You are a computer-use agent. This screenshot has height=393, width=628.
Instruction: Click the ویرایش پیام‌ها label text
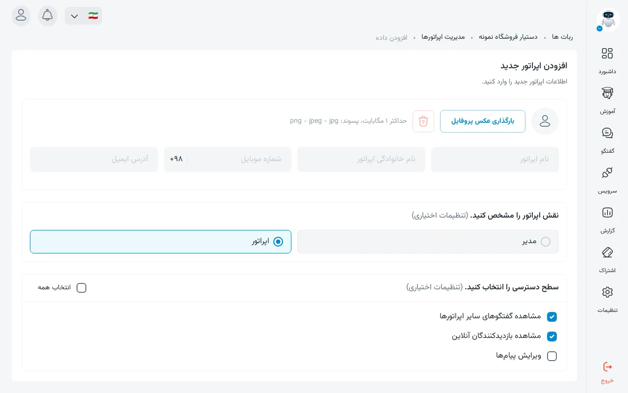[x=519, y=356]
